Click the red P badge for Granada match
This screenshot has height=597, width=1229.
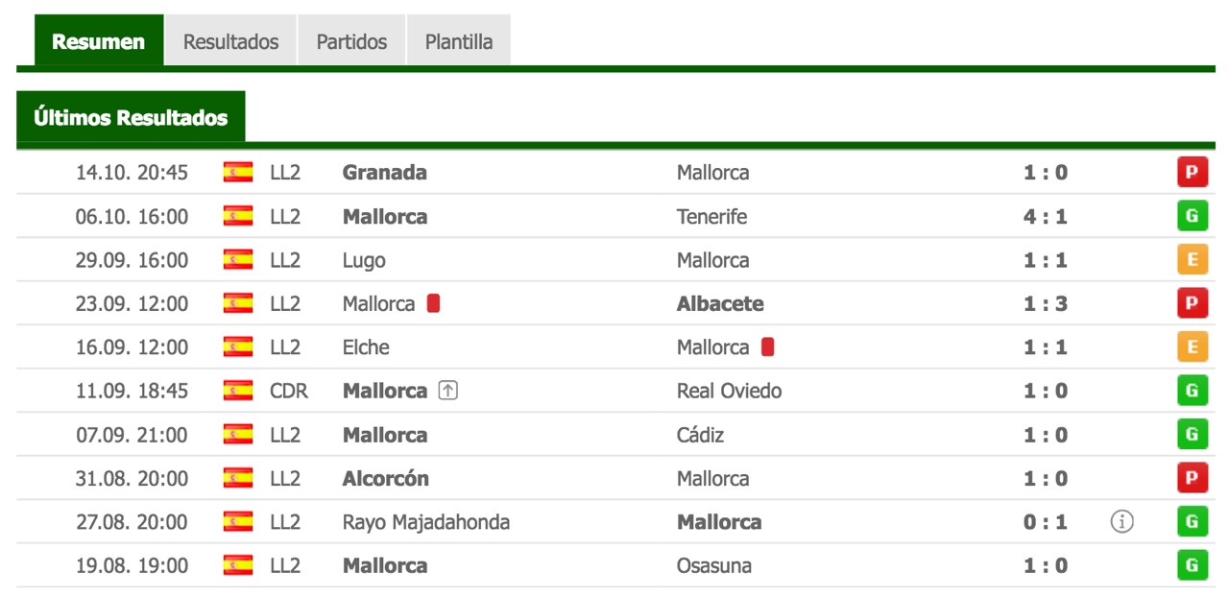tap(1192, 173)
